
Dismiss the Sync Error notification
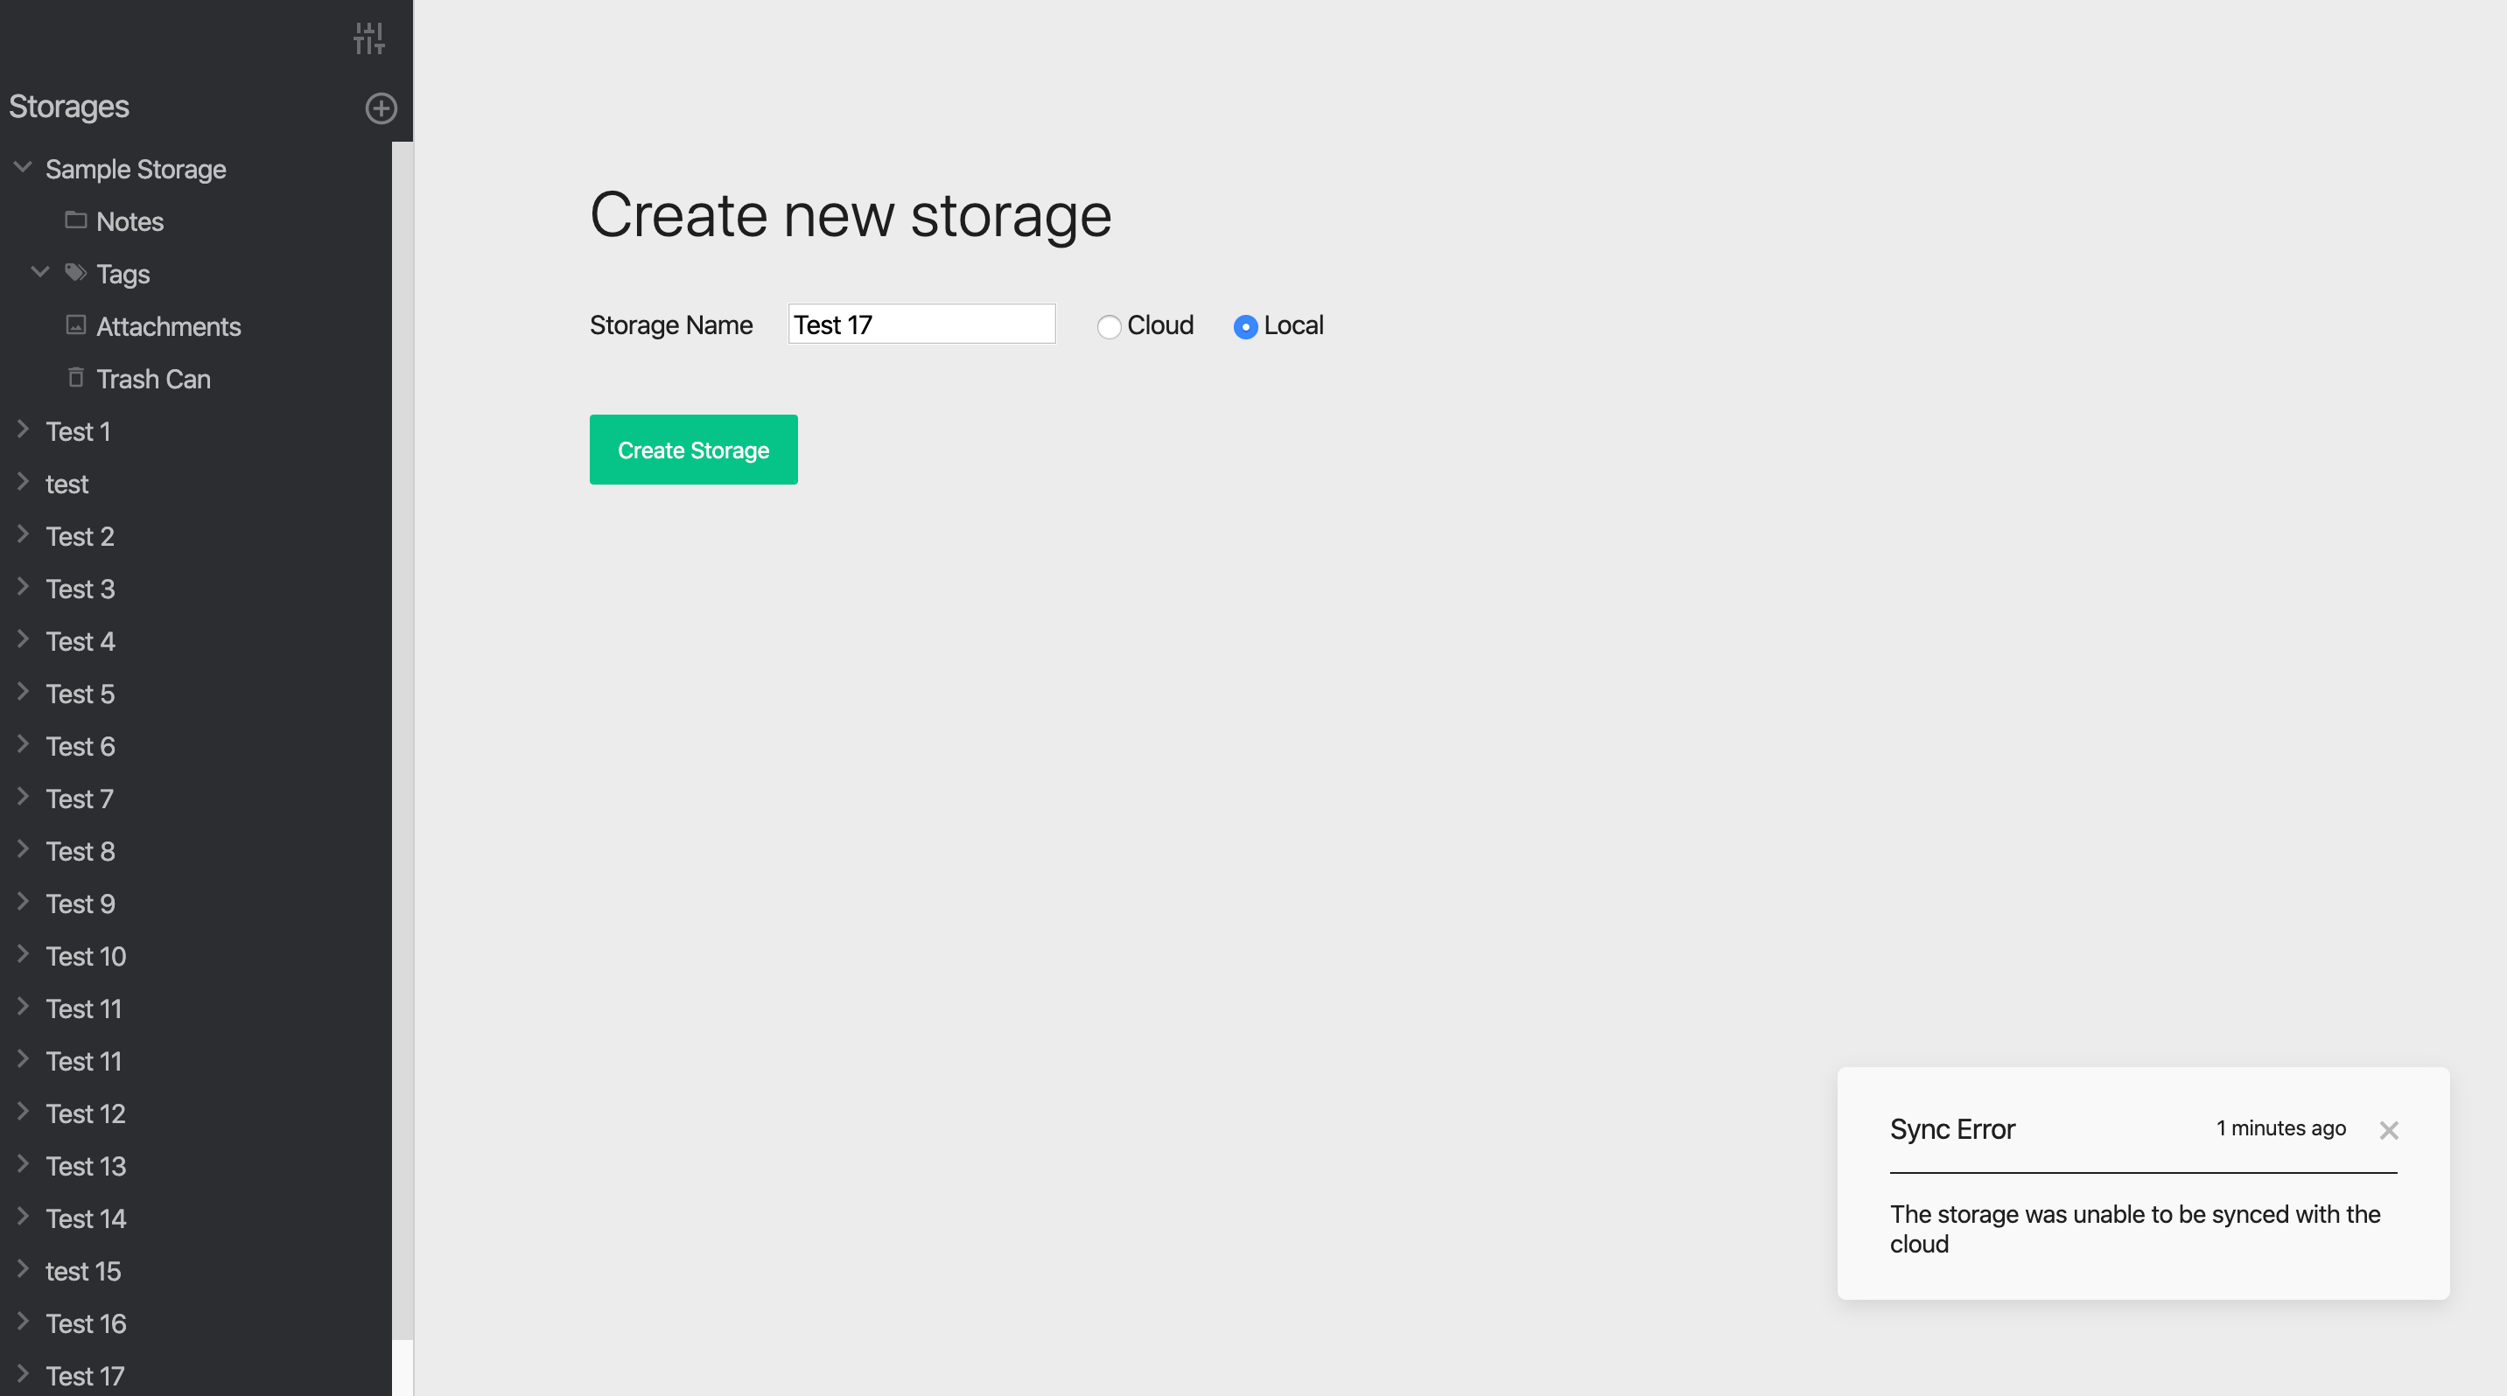pos(2388,1130)
